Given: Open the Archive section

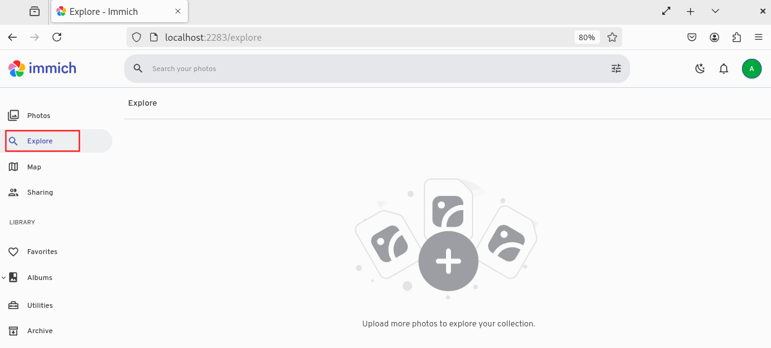Looking at the screenshot, I should point(40,331).
